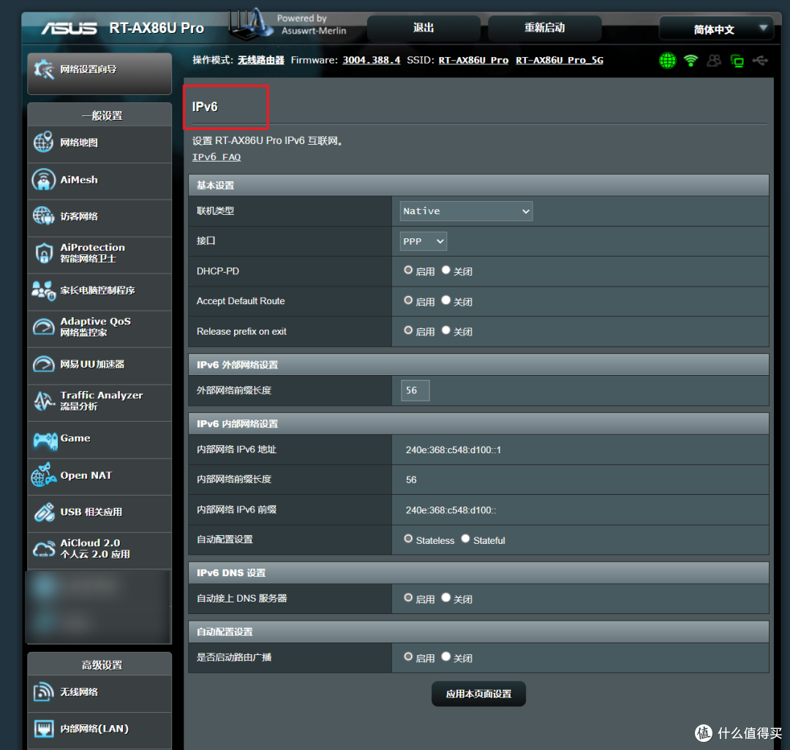The height and width of the screenshot is (750, 790).
Task: Disable Release prefix on exit
Action: 446,330
